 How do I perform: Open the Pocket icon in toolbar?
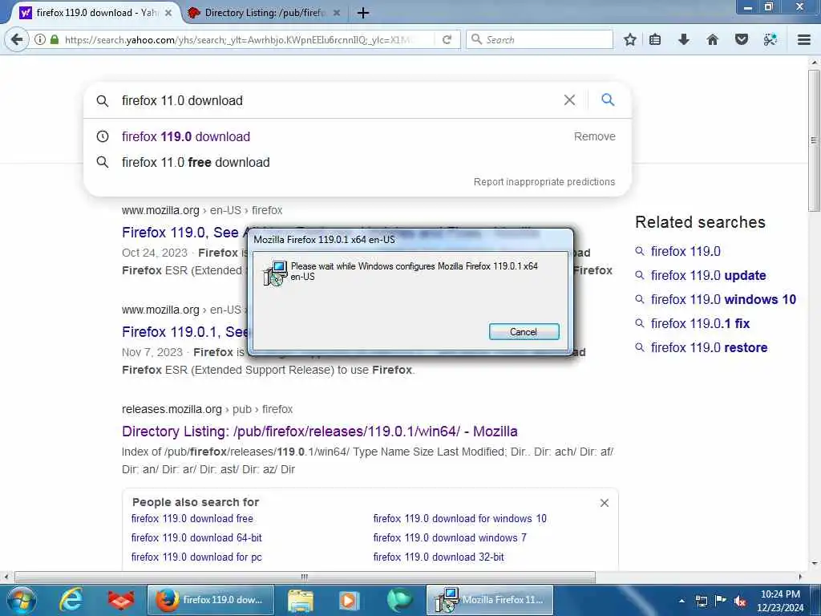tap(742, 39)
